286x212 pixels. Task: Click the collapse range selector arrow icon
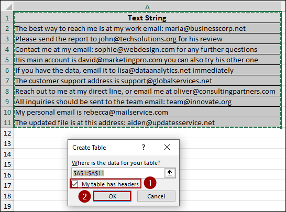tap(170, 173)
